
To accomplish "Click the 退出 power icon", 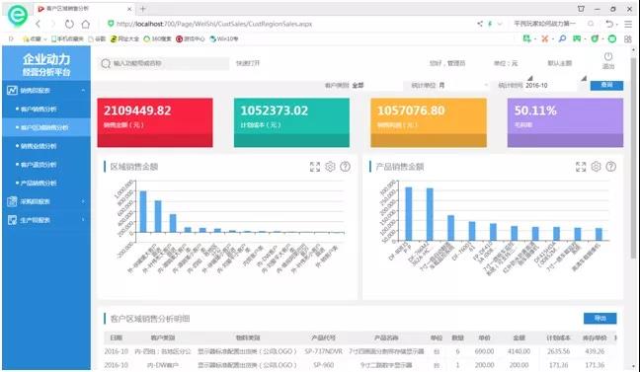I will [x=608, y=60].
